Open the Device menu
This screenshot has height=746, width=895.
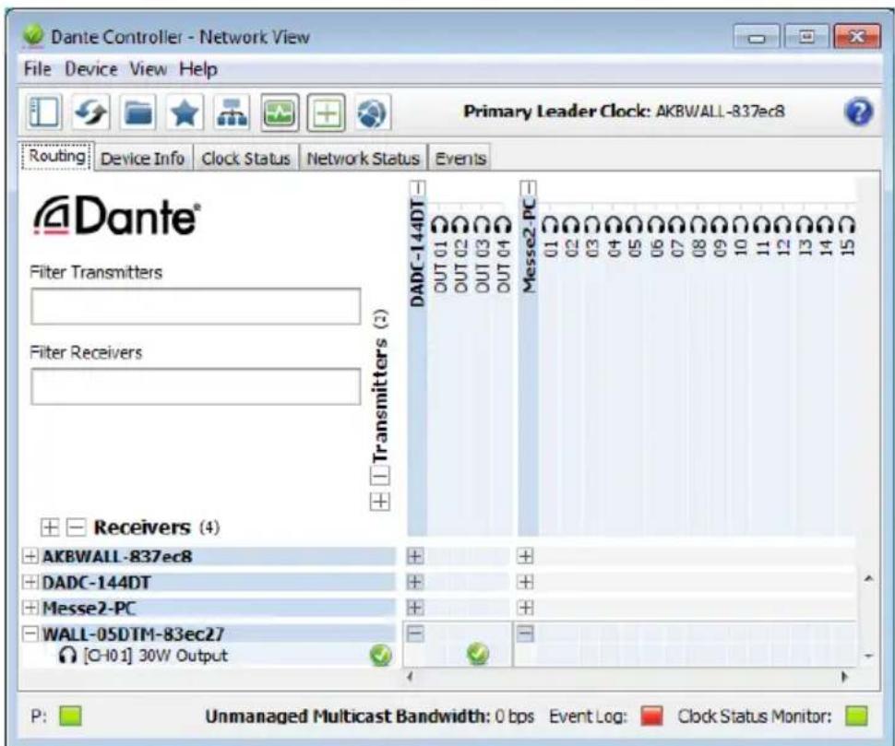pyautogui.click(x=90, y=69)
